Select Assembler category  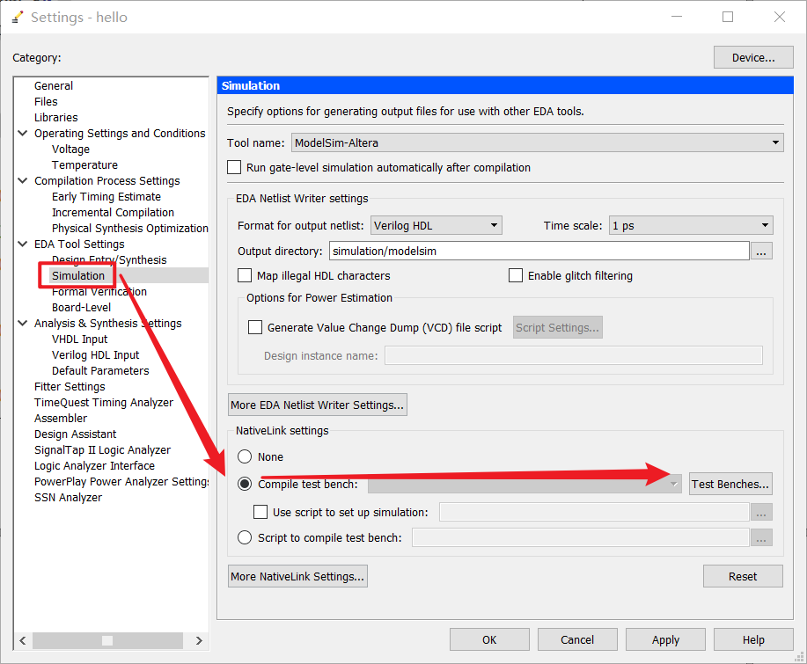[x=61, y=419]
